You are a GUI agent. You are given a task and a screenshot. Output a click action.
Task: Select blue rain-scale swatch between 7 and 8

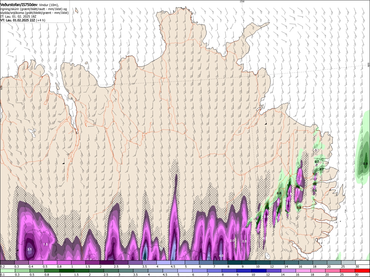pos(214,271)
